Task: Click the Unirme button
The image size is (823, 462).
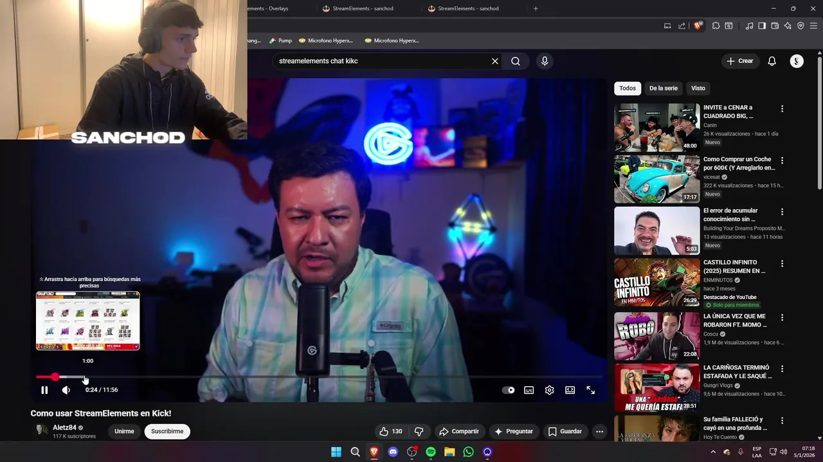Action: click(x=124, y=431)
